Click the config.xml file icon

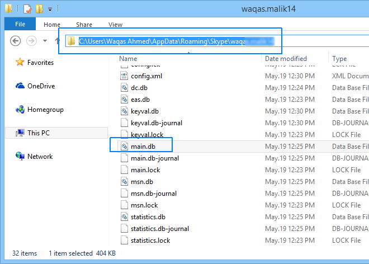(x=124, y=76)
